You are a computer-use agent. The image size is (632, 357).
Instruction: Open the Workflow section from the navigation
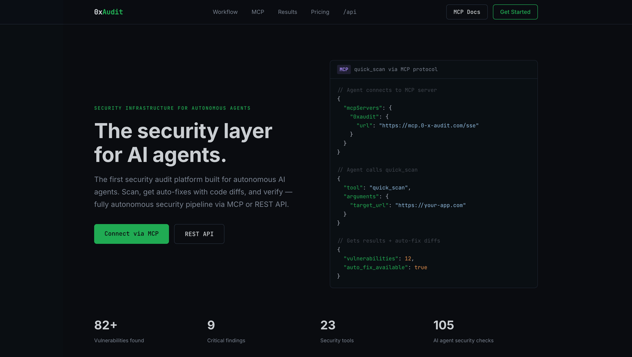pos(225,12)
